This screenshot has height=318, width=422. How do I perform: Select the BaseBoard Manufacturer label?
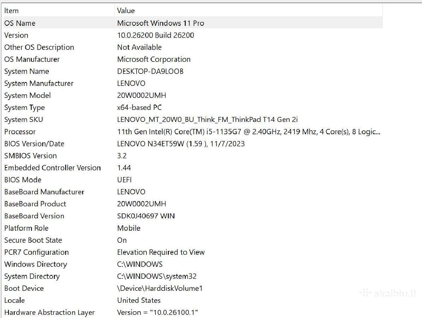(44, 192)
